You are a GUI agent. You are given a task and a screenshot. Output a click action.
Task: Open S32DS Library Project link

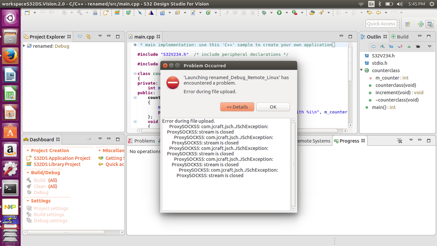point(57,164)
